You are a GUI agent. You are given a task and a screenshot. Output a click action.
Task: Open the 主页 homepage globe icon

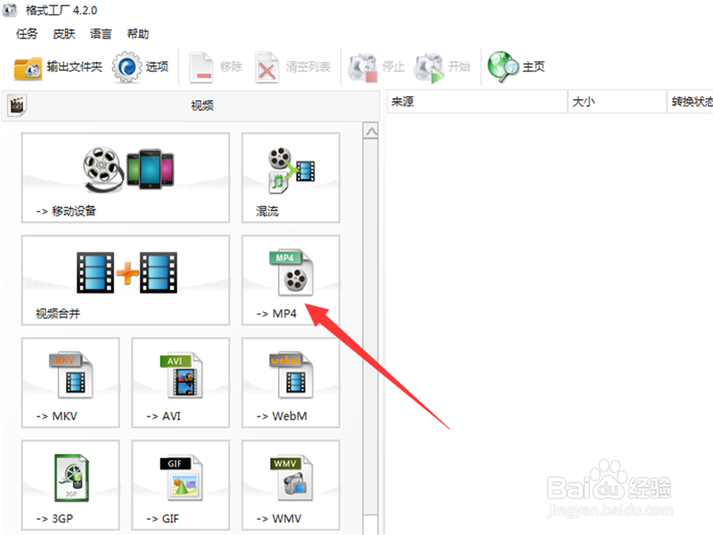pyautogui.click(x=516, y=68)
